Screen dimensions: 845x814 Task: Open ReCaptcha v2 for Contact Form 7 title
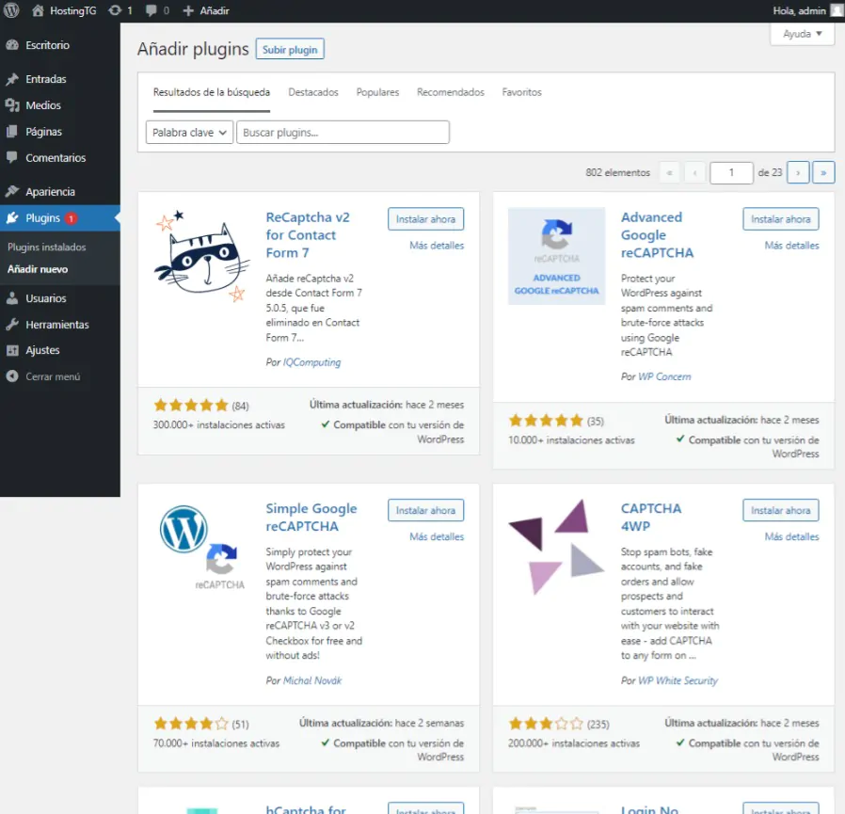coord(308,235)
